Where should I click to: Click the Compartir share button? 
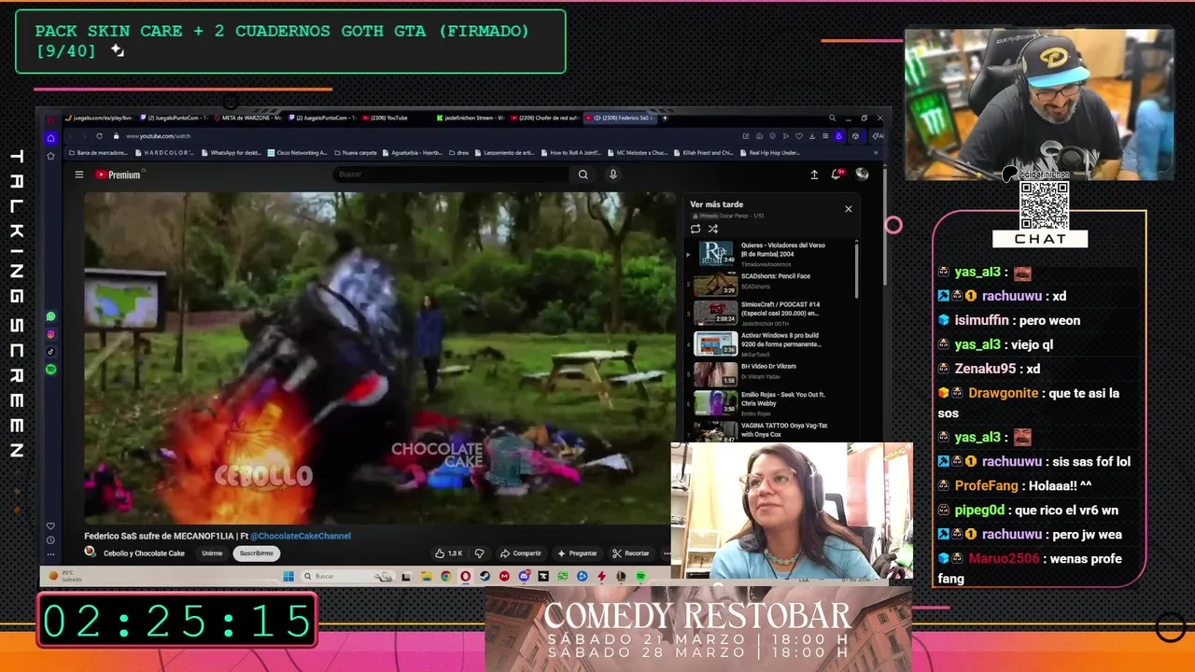pyautogui.click(x=521, y=553)
